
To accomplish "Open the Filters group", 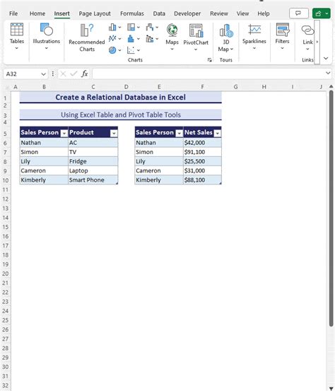I will [282, 37].
